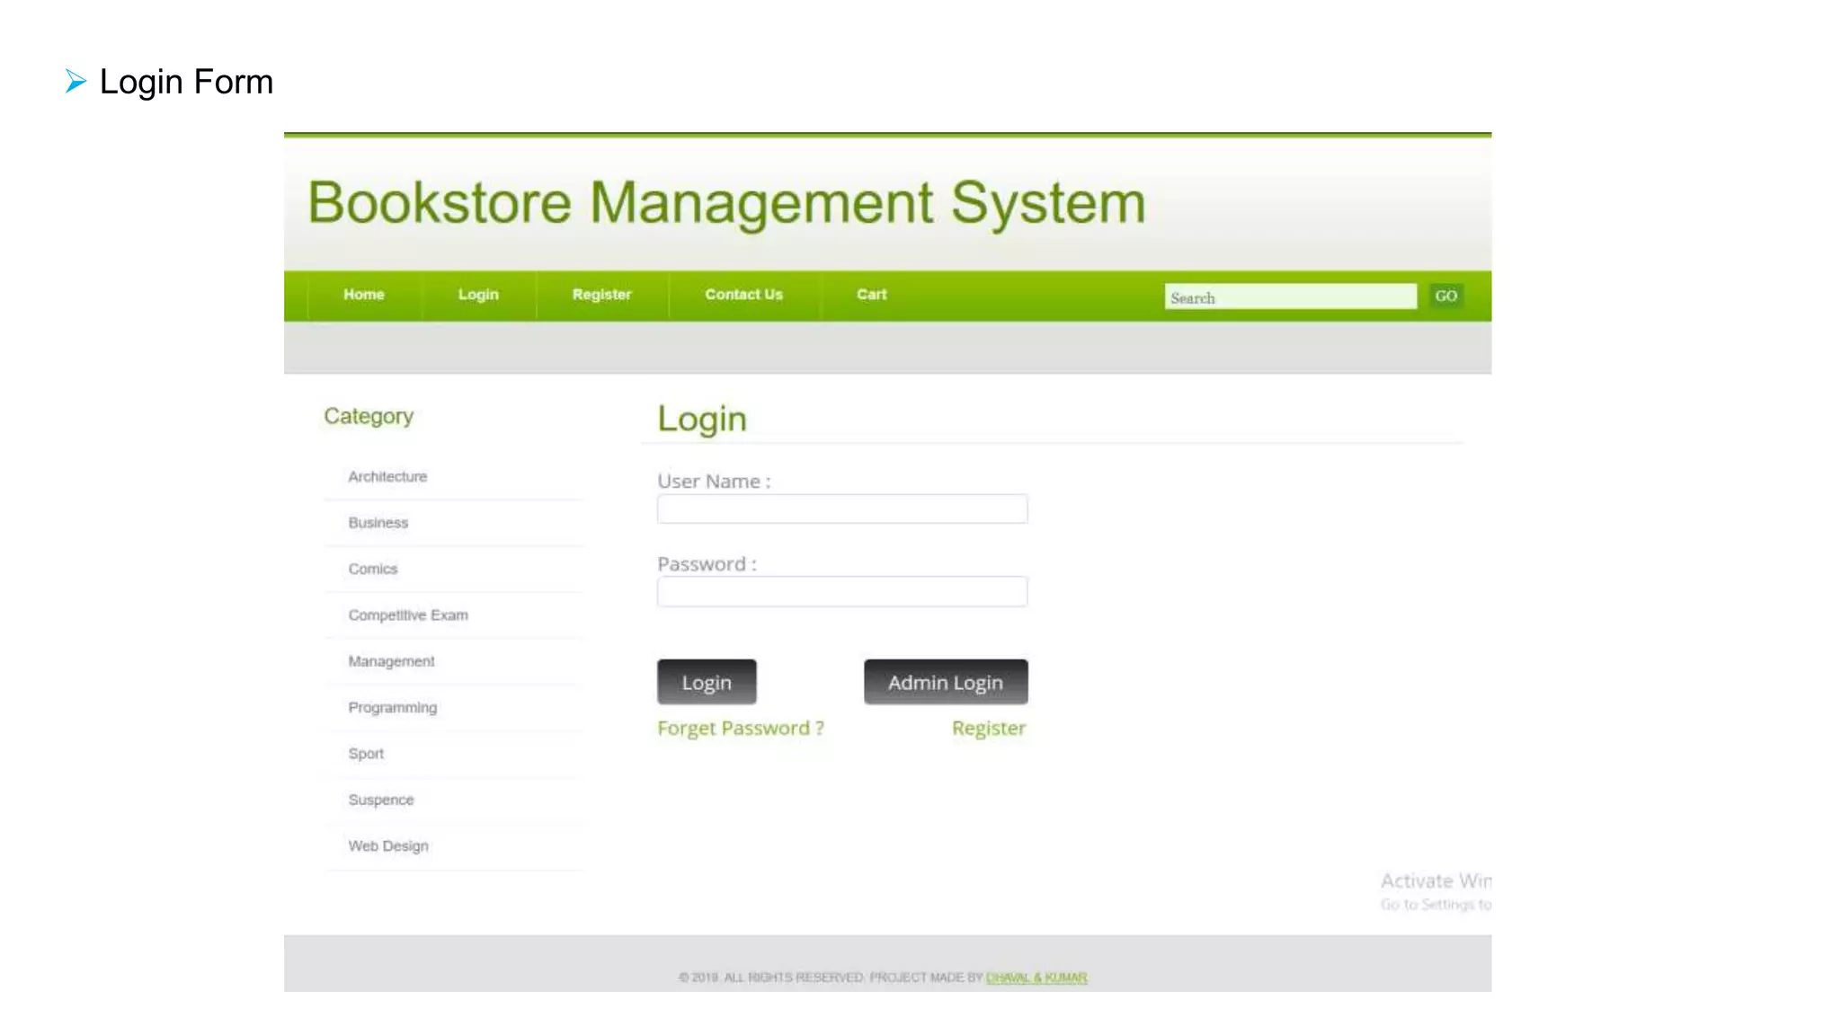The width and height of the screenshot is (1841, 1035).
Task: Select the Programming category
Action: coord(392,708)
